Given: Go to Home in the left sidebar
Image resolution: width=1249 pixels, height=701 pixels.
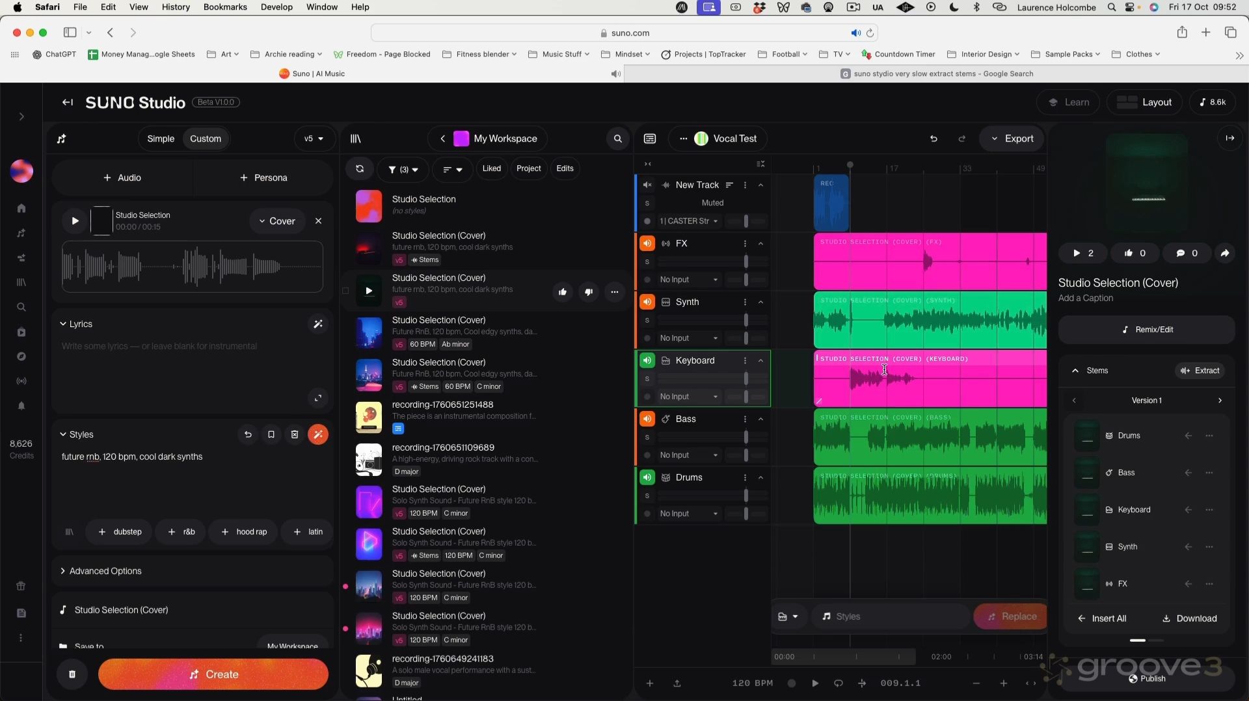Looking at the screenshot, I should click(x=21, y=208).
